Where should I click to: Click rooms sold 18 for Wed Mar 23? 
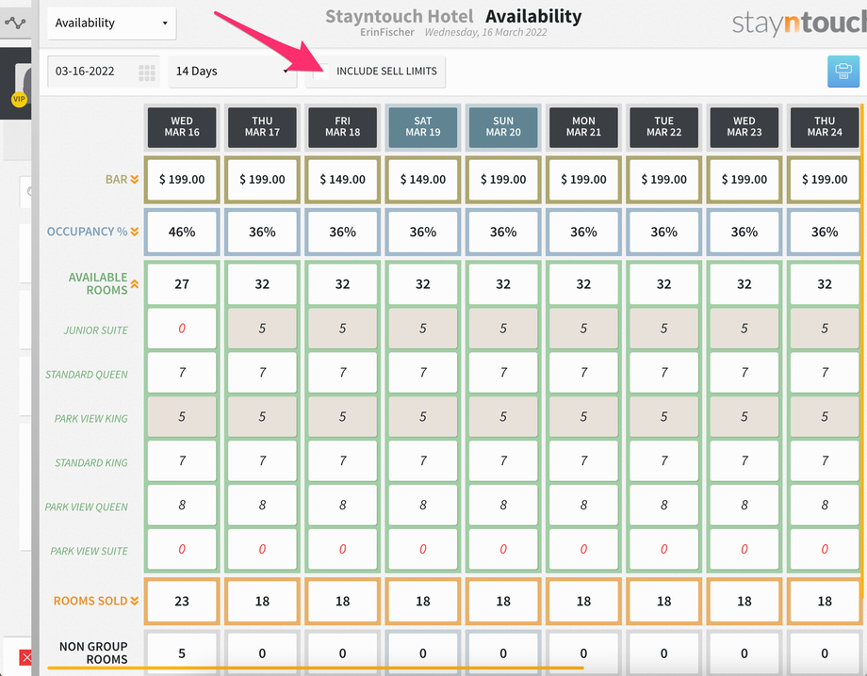744,601
